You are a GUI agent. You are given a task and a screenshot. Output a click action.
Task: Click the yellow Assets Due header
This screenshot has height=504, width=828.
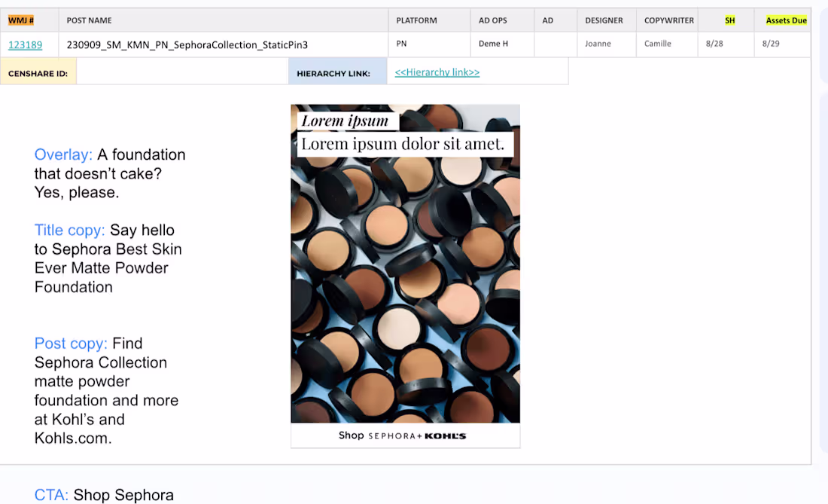tap(785, 20)
